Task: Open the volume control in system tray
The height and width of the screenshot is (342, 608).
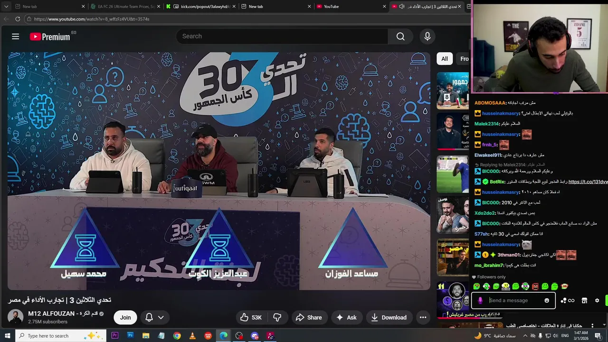Action: [556, 336]
